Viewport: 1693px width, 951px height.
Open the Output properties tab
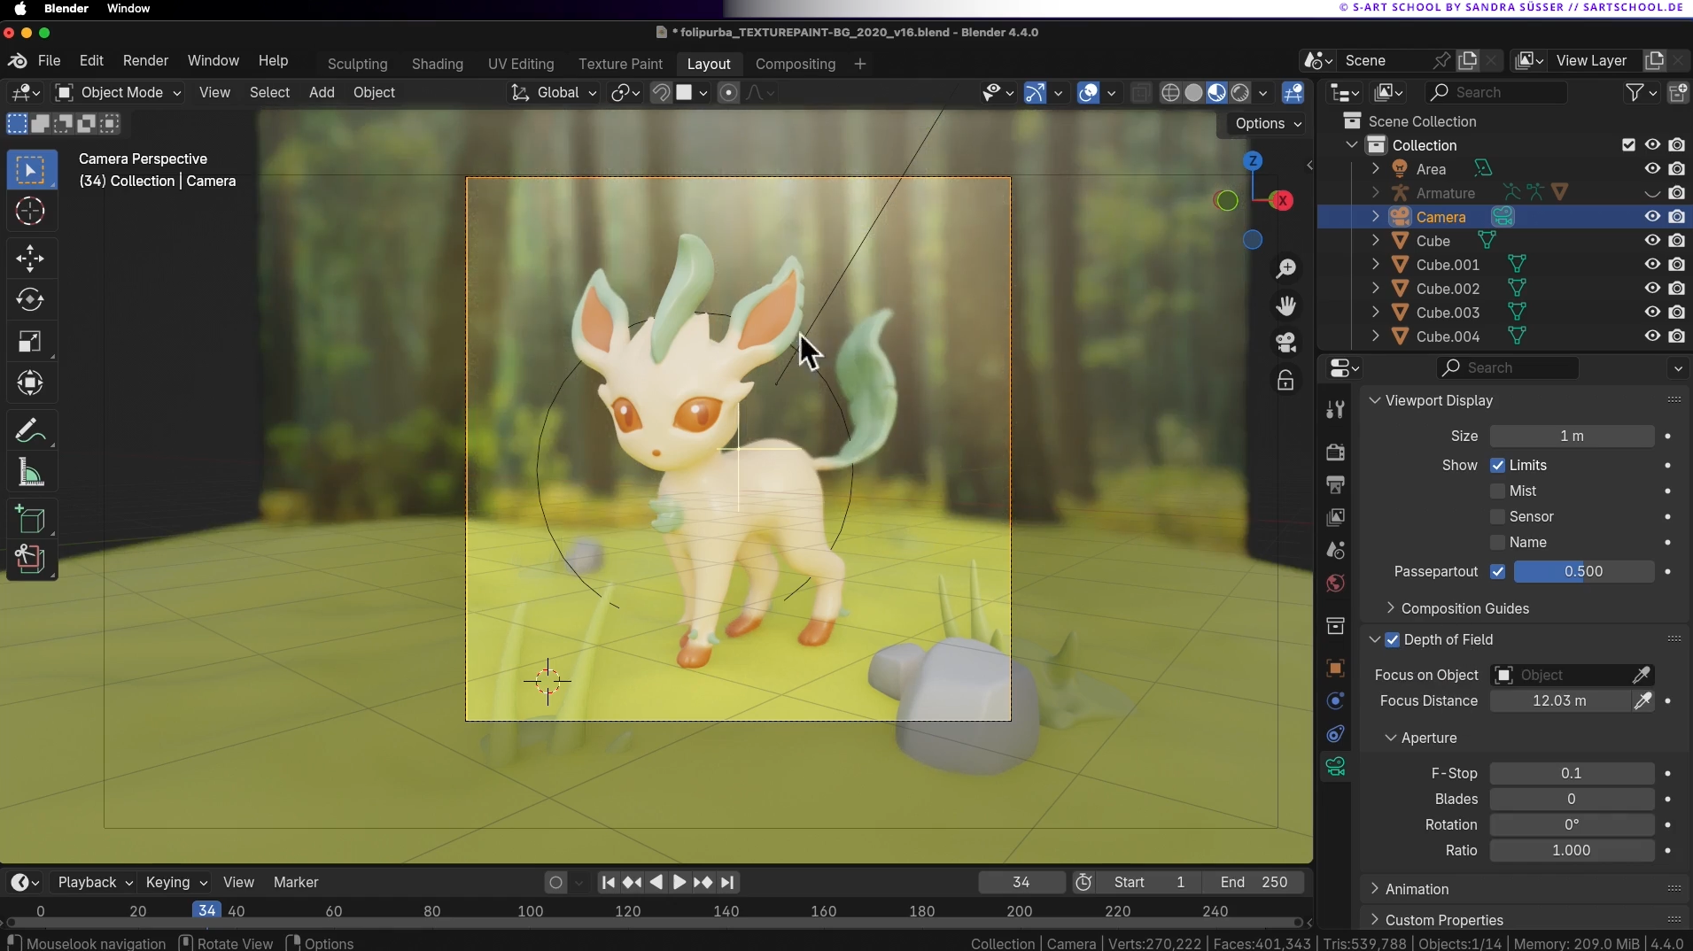(x=1336, y=484)
